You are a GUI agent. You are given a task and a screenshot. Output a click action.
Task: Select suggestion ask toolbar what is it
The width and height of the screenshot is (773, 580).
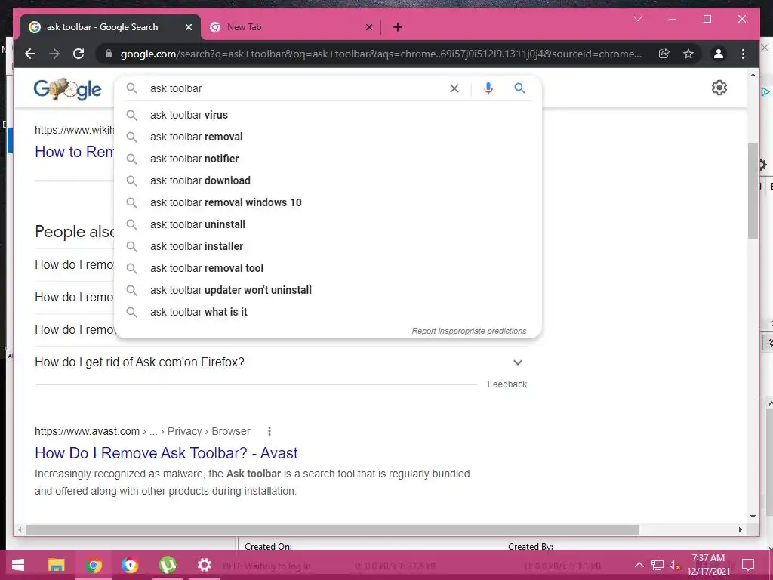coord(328,312)
